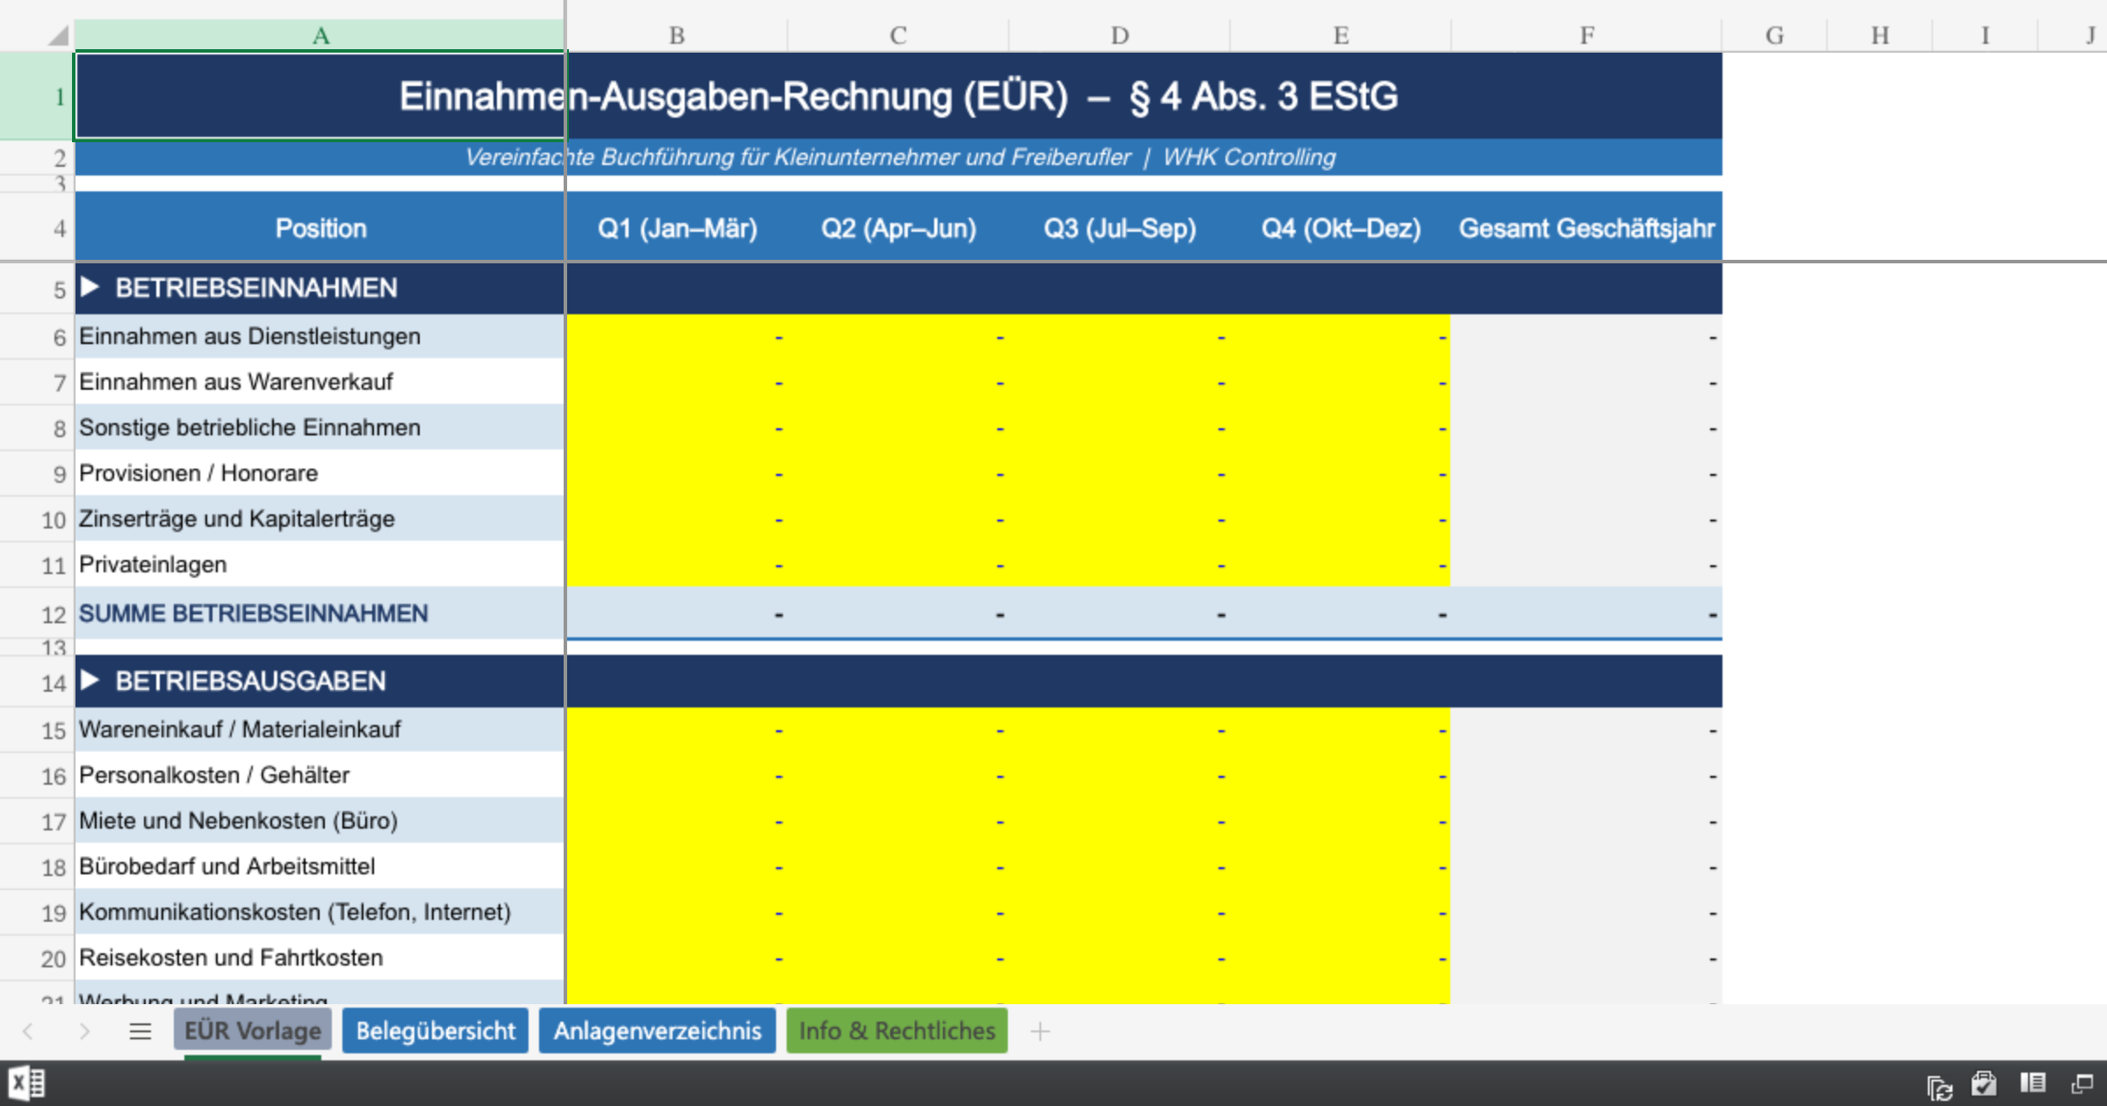Switch to the EÜR Vorlage sheet tab

coord(253,1031)
